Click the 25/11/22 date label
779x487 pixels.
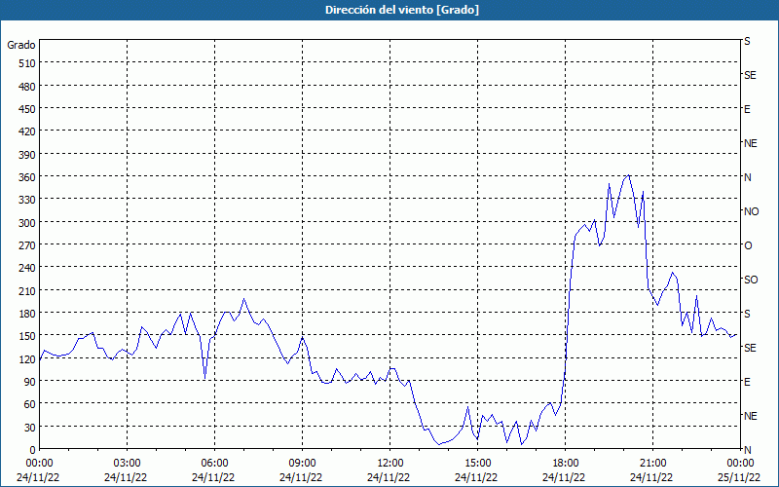[740, 477]
